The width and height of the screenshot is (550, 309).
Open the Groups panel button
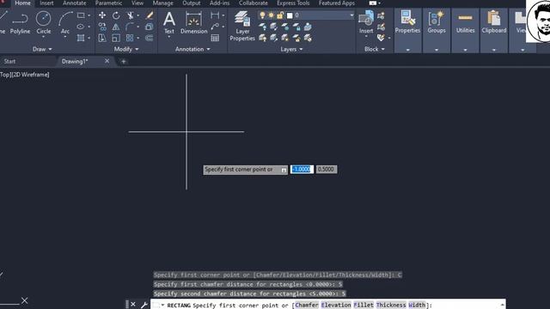pyautogui.click(x=437, y=31)
